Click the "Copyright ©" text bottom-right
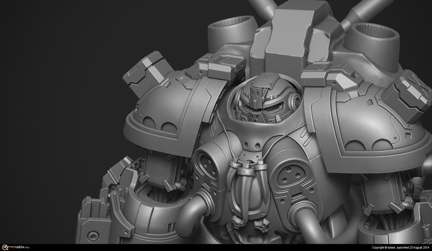Screen dimensions: 432x251 pos(379,248)
